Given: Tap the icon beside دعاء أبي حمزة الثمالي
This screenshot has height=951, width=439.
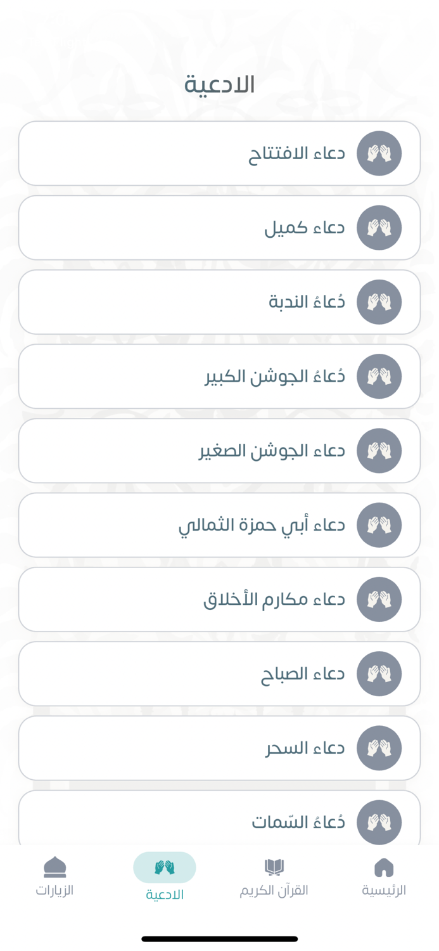Looking at the screenshot, I should pyautogui.click(x=380, y=524).
